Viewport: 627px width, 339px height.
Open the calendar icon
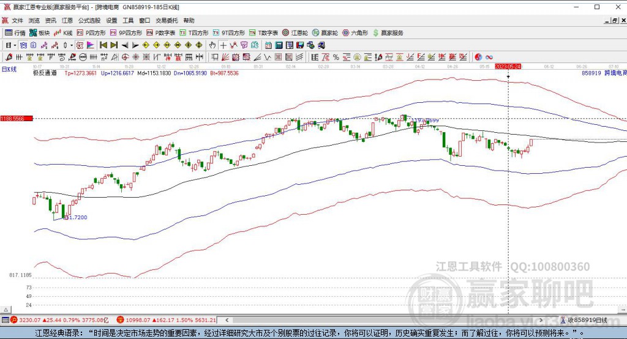coord(268,45)
